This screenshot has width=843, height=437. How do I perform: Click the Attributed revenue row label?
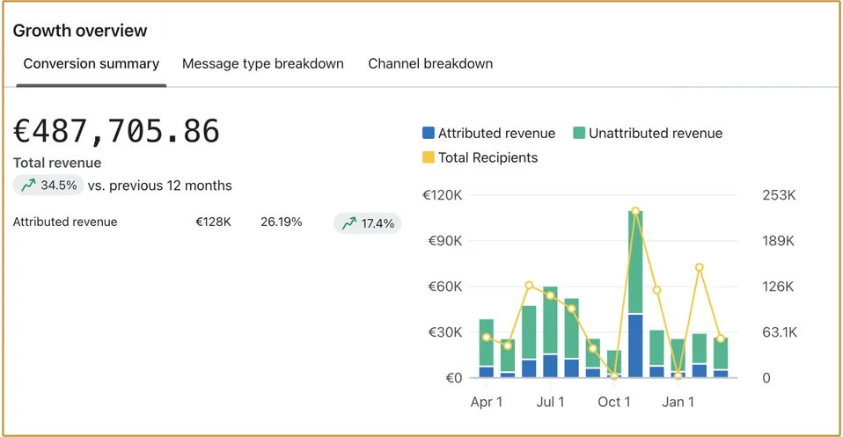(65, 222)
